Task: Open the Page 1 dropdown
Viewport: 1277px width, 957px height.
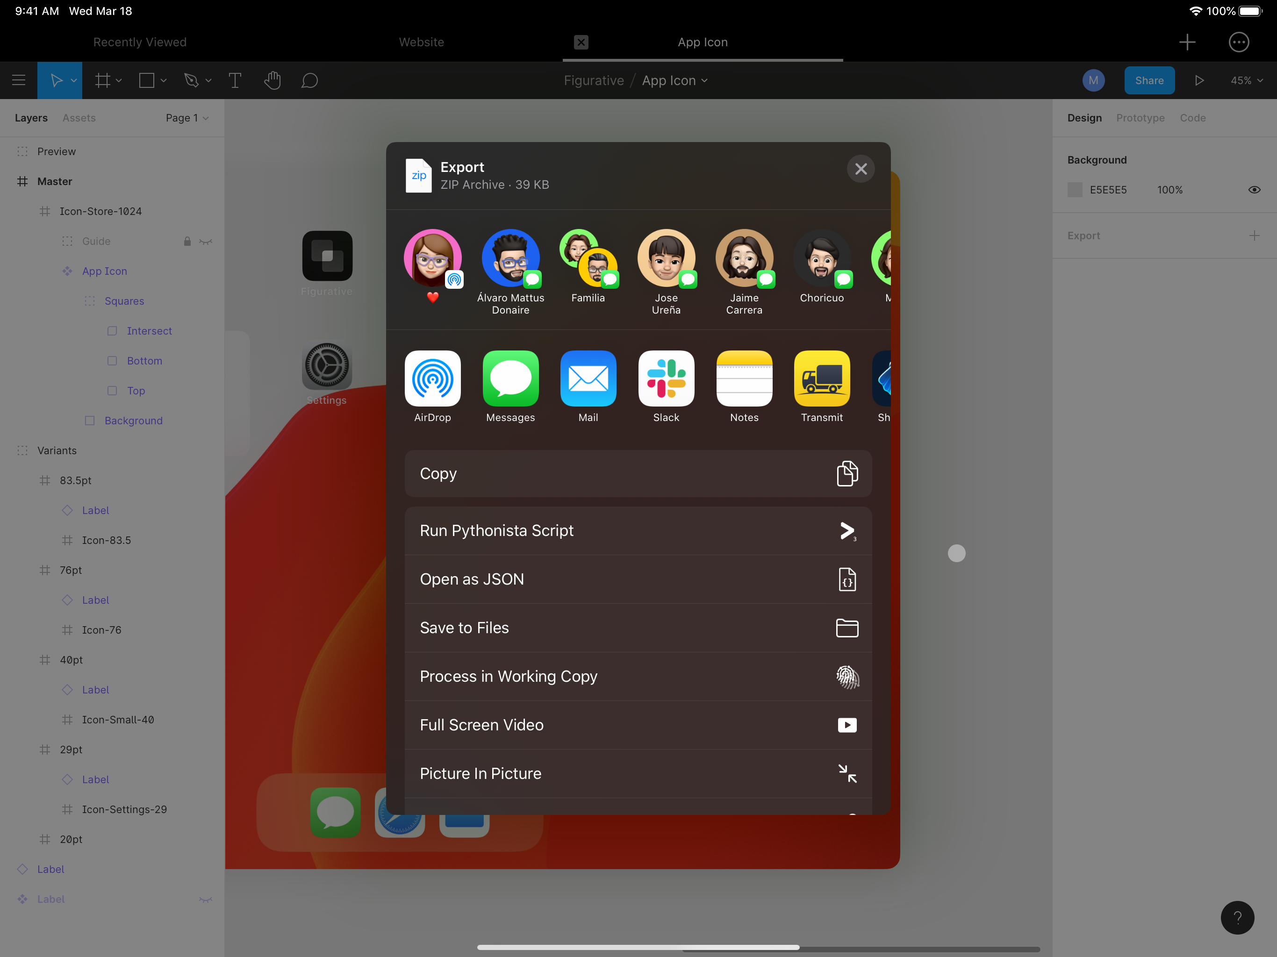Action: 187,118
